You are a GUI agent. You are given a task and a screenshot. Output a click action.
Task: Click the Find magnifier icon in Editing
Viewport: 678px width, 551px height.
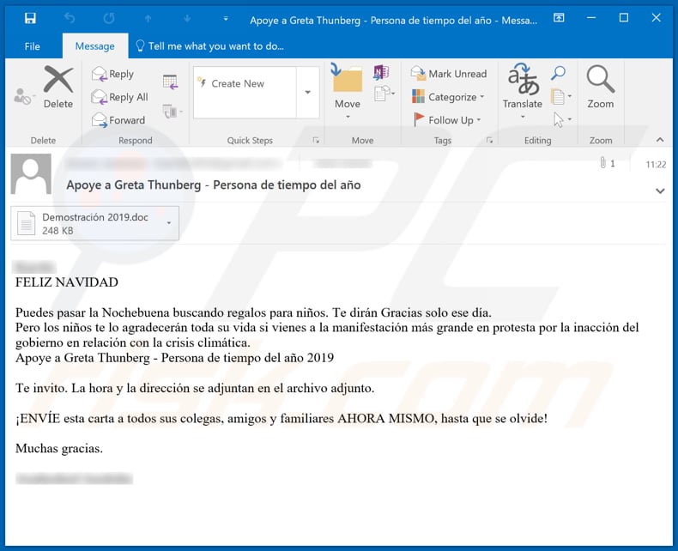click(x=558, y=73)
